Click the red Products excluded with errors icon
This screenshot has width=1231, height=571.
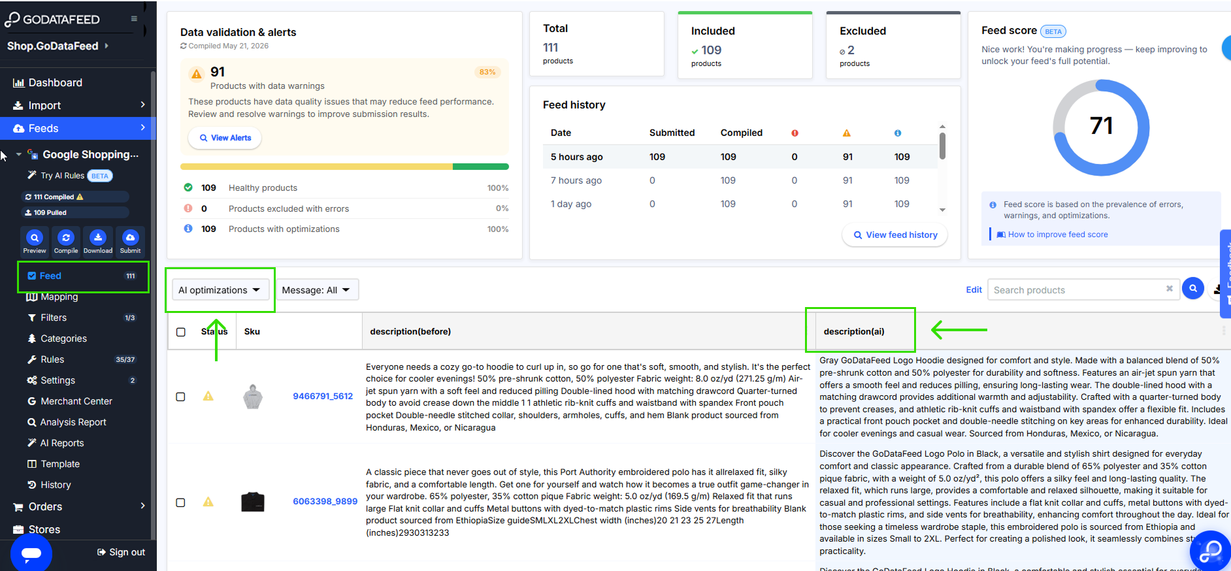(x=188, y=208)
